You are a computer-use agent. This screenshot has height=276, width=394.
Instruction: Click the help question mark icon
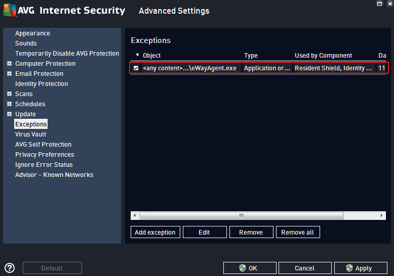tap(10, 268)
